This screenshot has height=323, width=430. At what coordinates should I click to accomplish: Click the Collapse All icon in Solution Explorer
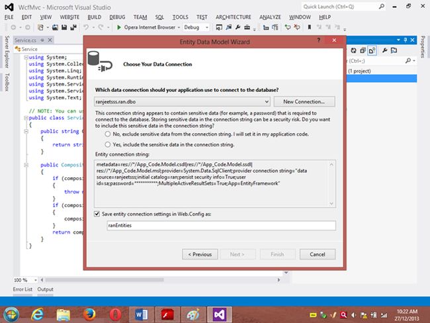pos(363,50)
